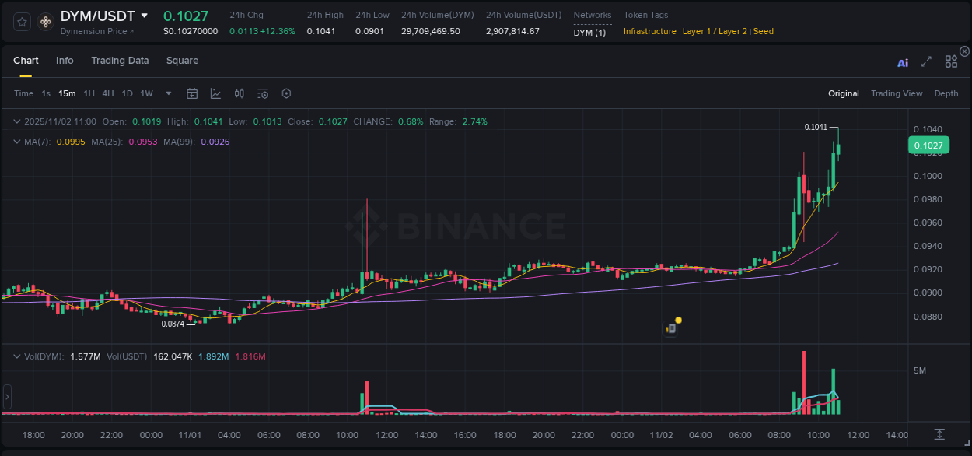Expand chart to fullscreen with the arrows icon
Image resolution: width=972 pixels, height=456 pixels.
point(926,61)
